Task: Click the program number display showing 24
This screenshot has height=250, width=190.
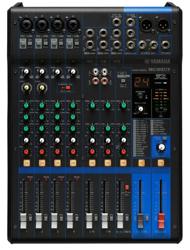Action: [x=142, y=82]
